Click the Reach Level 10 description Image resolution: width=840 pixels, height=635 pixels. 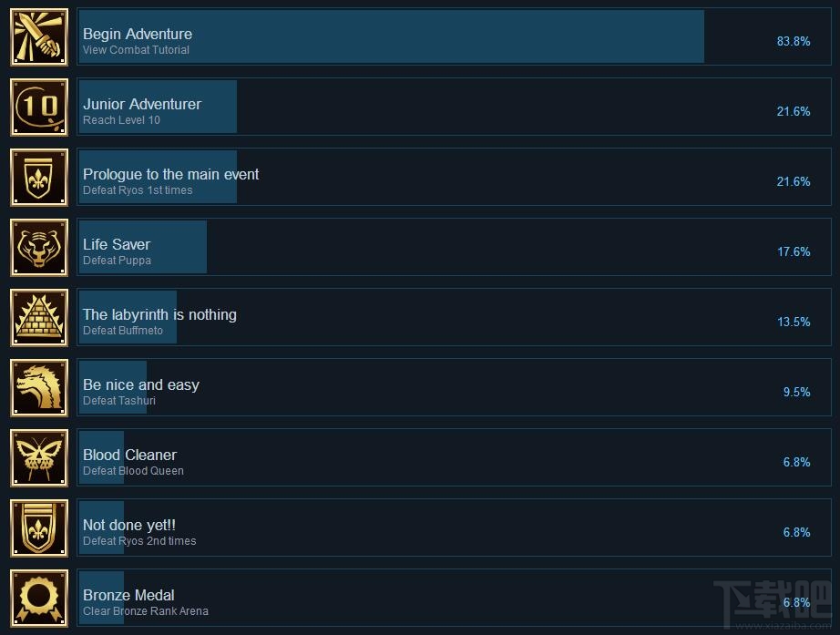[121, 120]
